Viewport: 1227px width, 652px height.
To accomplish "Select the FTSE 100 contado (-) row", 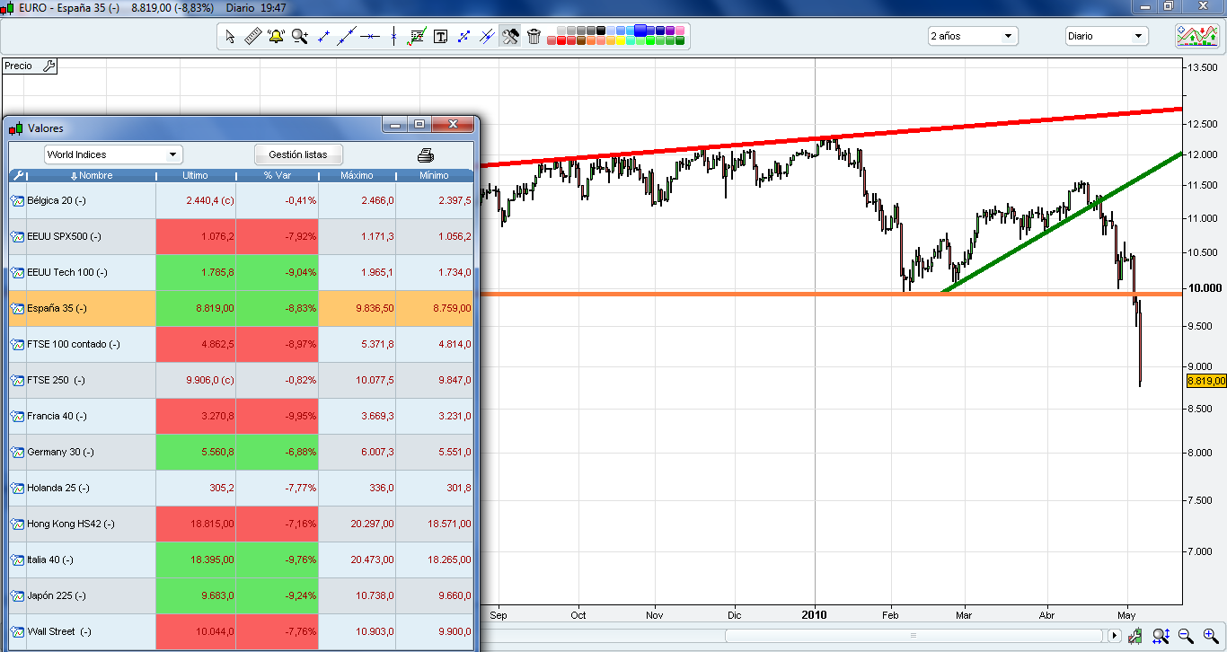I will tap(241, 344).
